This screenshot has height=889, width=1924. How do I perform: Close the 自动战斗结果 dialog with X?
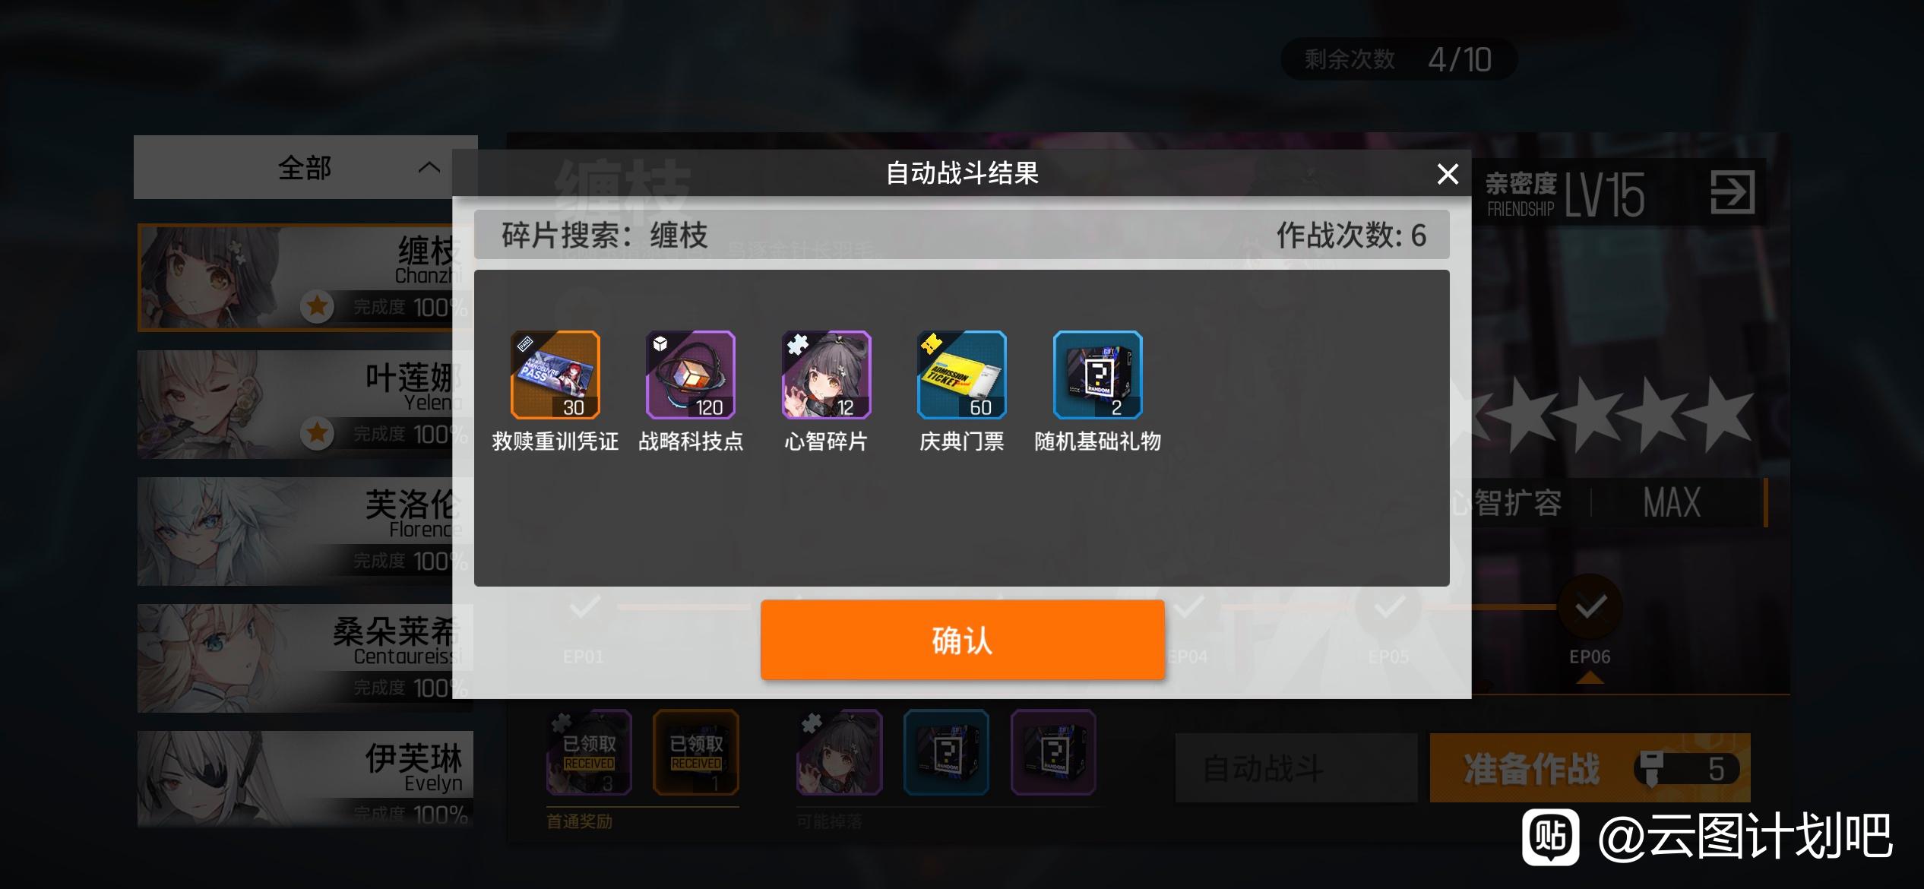point(1448,174)
